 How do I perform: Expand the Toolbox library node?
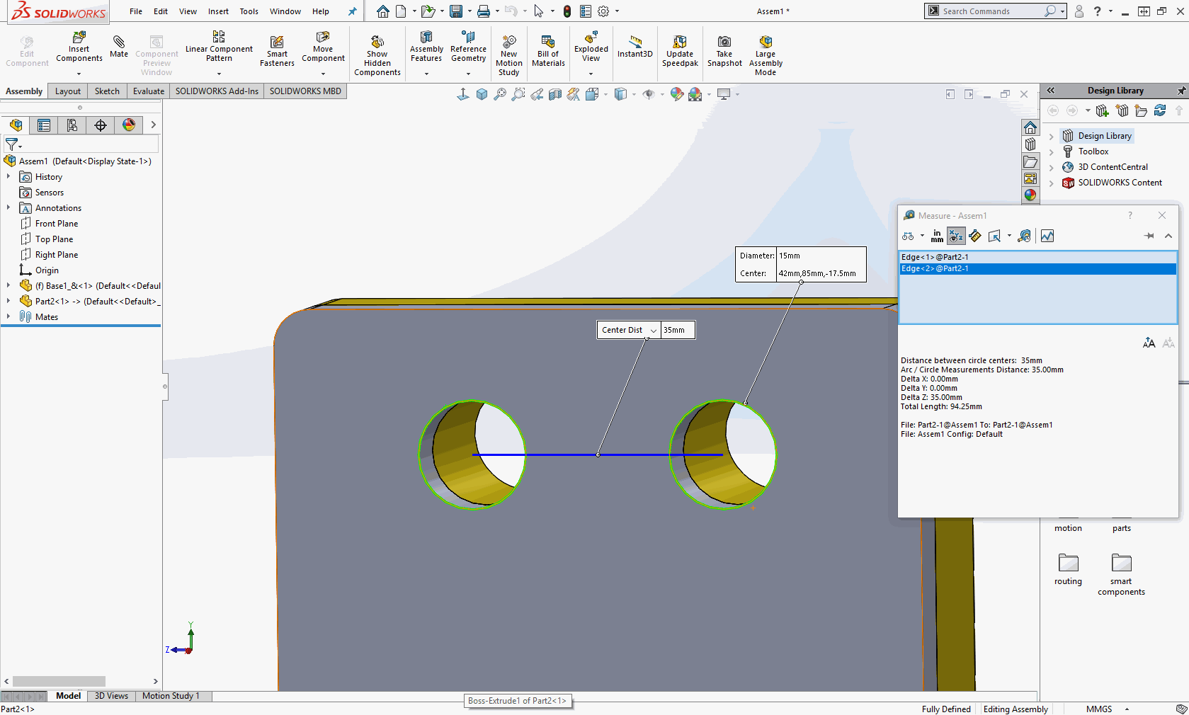1052,151
